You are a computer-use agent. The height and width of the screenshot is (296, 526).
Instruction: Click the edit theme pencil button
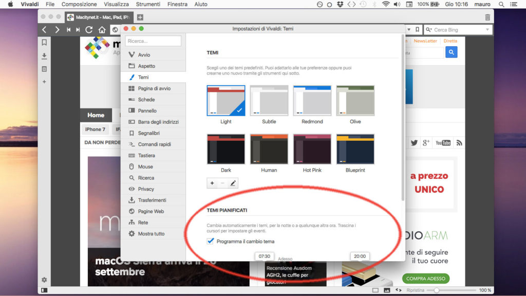tap(233, 183)
